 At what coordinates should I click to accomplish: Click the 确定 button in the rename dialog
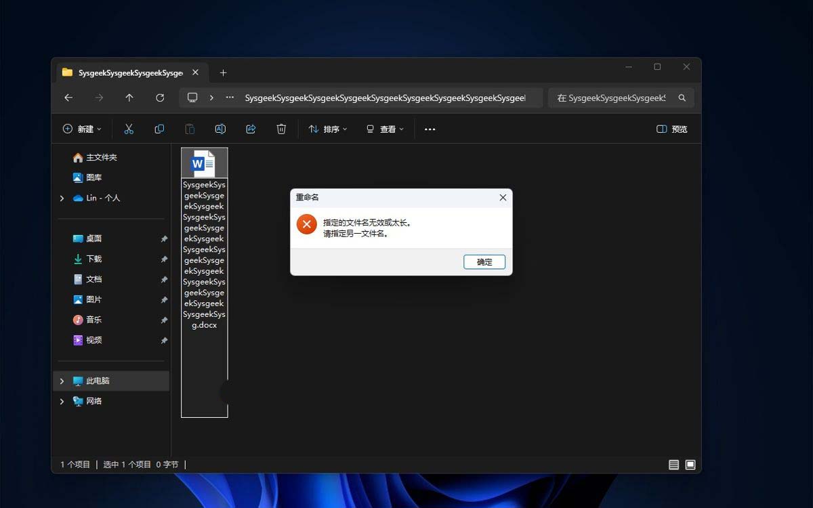pos(484,261)
